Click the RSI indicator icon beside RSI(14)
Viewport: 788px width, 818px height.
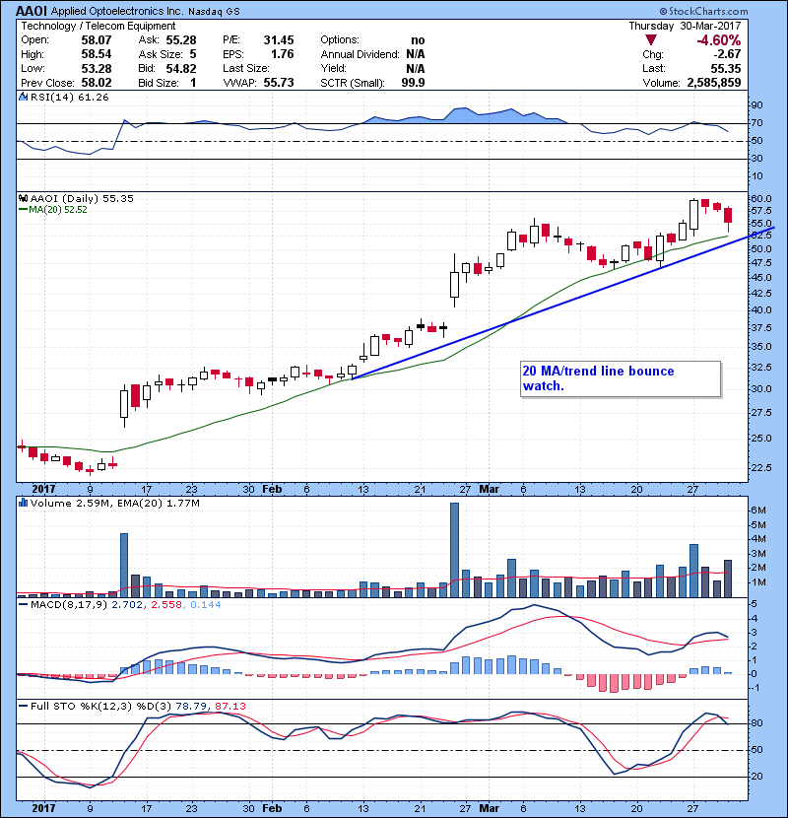point(23,97)
